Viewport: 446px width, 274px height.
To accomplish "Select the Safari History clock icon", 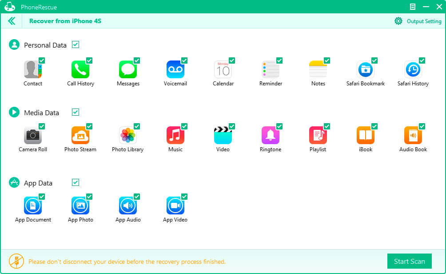I will (x=413, y=69).
